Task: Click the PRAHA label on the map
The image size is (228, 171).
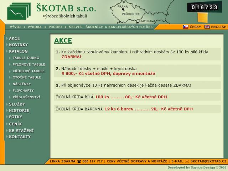Action: pyautogui.click(x=123, y=6)
